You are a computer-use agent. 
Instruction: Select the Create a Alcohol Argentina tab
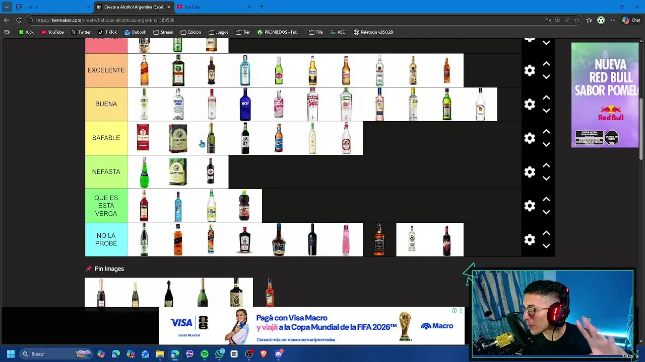tap(134, 7)
